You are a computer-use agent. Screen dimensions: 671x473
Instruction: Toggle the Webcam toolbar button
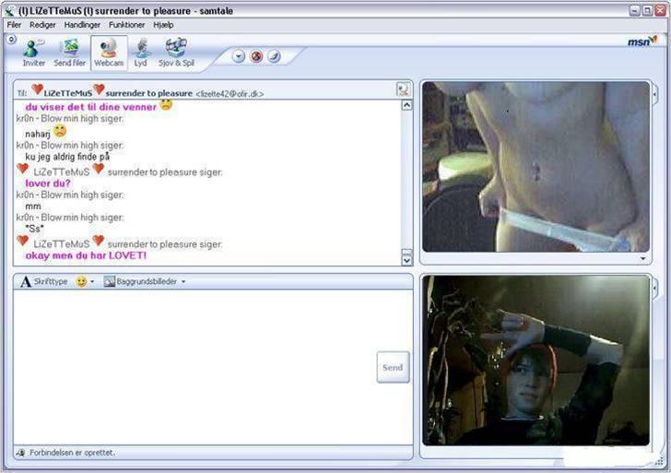tap(109, 53)
